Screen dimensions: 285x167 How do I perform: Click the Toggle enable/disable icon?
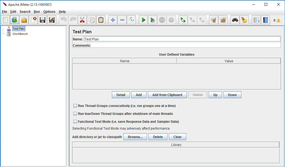coord(131,20)
